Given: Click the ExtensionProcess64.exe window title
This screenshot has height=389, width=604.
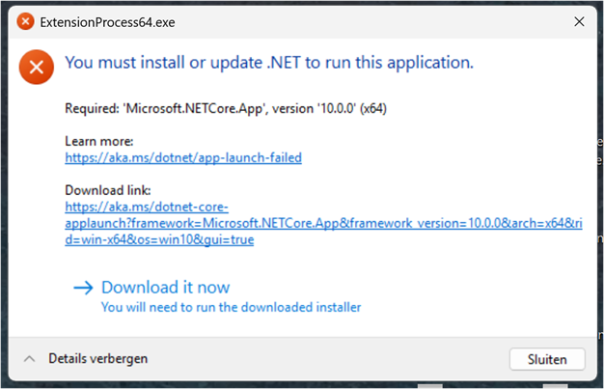Looking at the screenshot, I should [x=107, y=21].
